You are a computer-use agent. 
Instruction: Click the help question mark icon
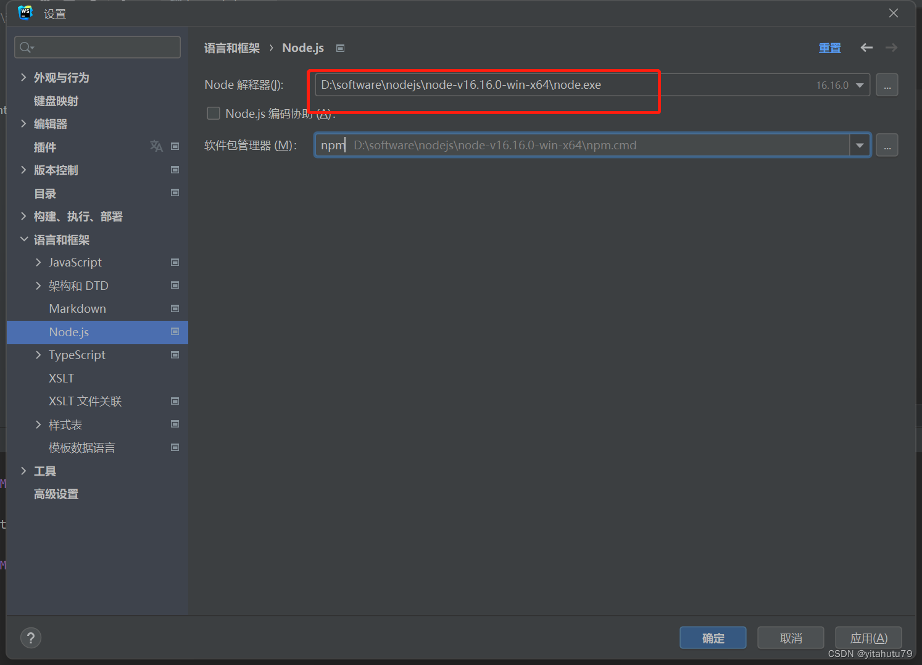(31, 637)
